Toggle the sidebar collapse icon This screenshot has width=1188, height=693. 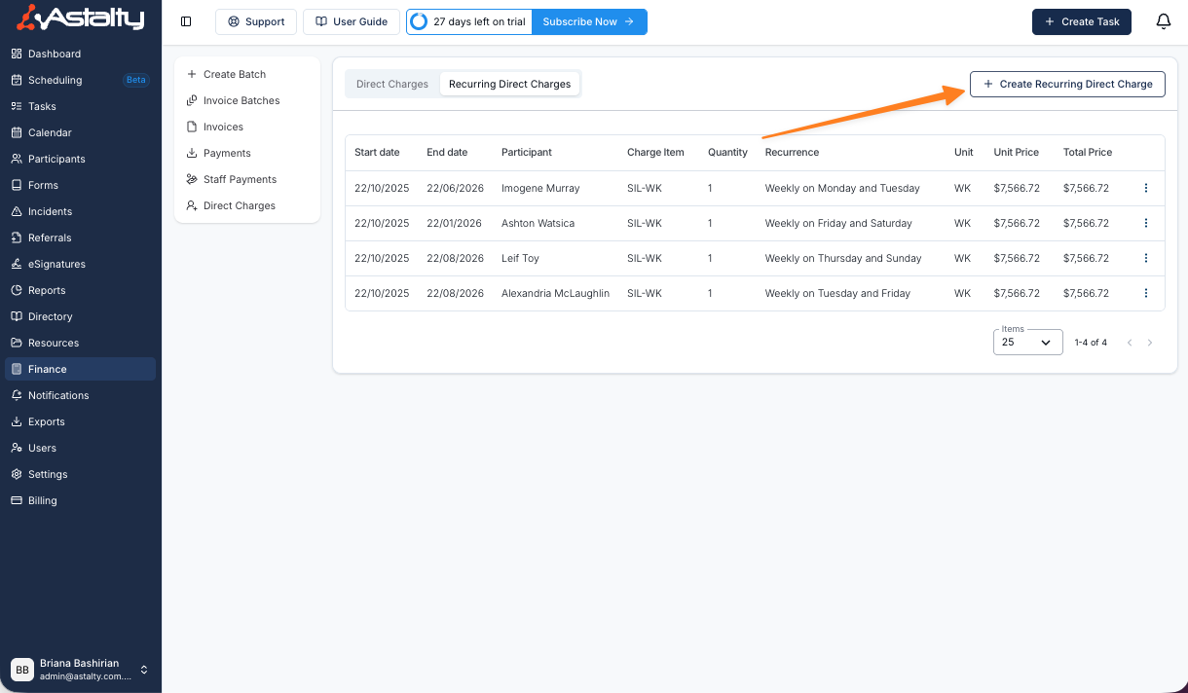(x=186, y=21)
